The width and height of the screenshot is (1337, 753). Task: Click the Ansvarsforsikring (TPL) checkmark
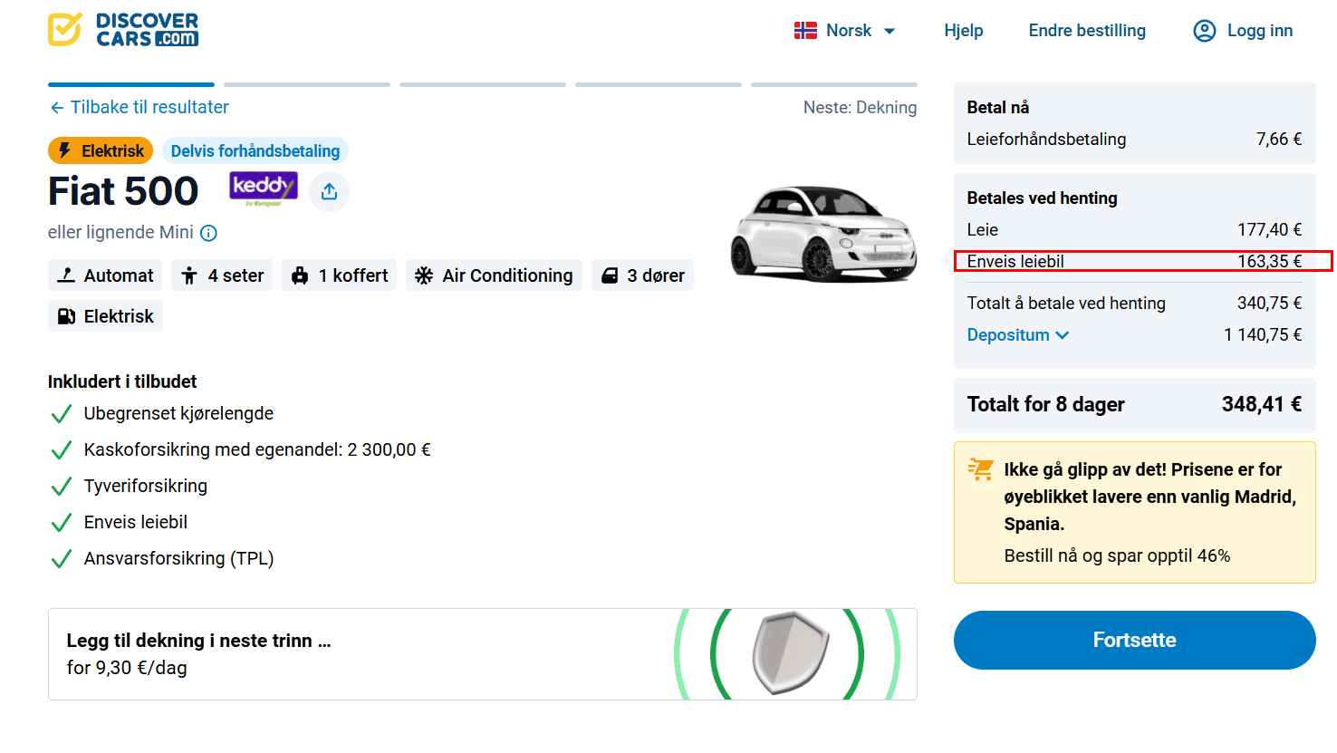click(x=62, y=559)
